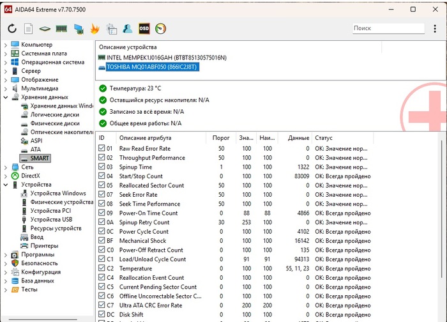447x322 pixels.
Task: Collapse the Хранение данных tree node
Action: pos(6,97)
